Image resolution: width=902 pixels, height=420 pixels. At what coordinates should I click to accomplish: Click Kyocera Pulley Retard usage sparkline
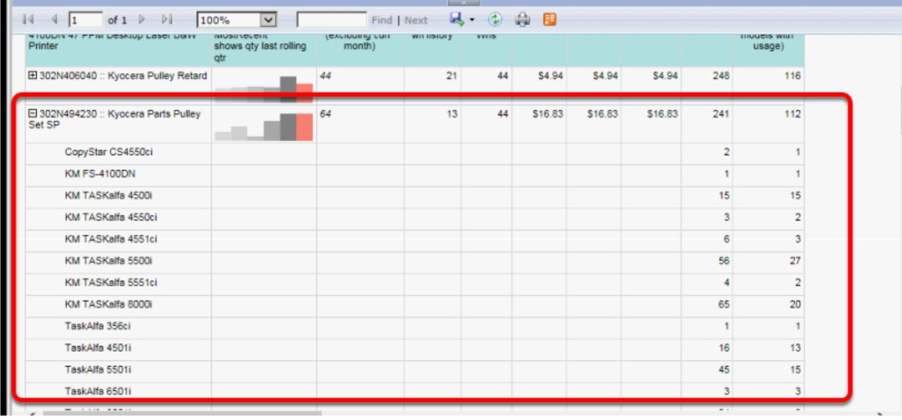264,88
